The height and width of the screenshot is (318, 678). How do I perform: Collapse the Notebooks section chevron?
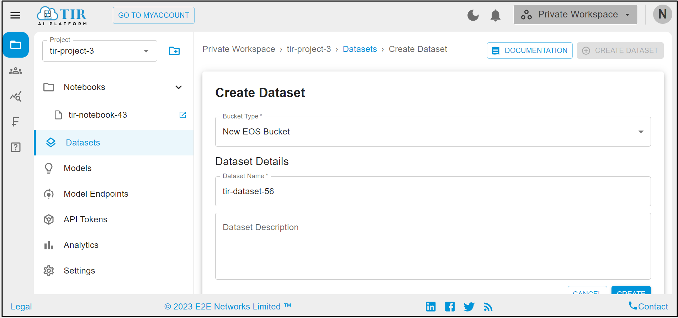[x=179, y=87]
